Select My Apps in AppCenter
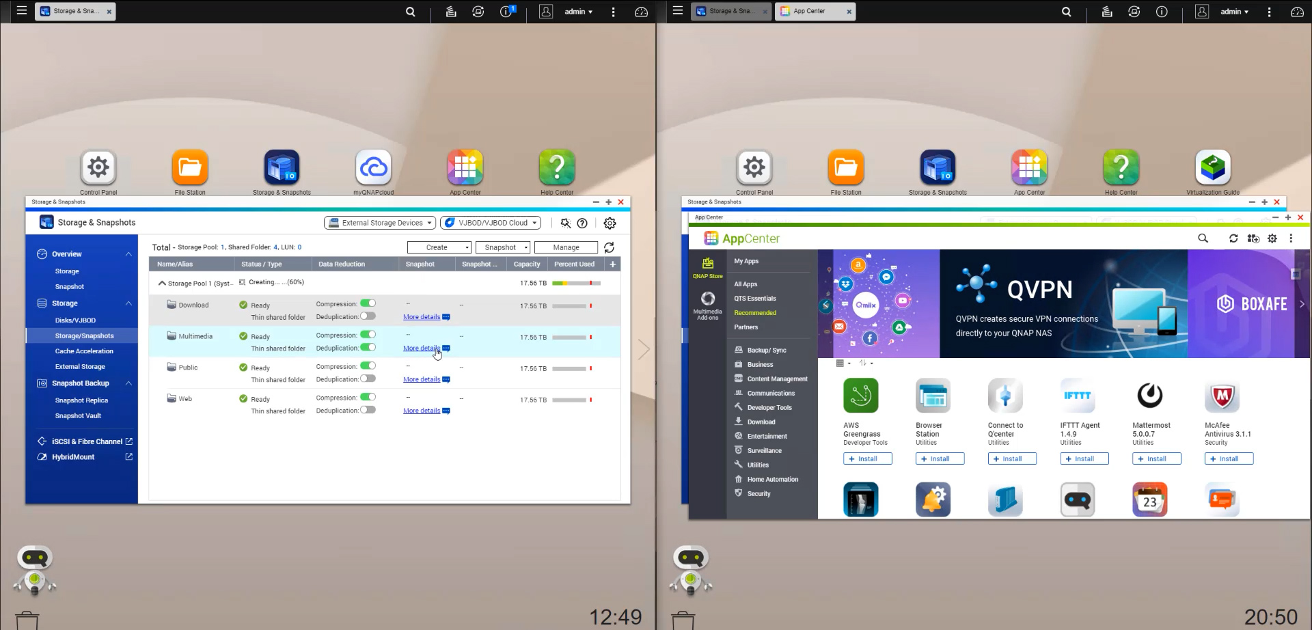The width and height of the screenshot is (1312, 630). tap(746, 261)
